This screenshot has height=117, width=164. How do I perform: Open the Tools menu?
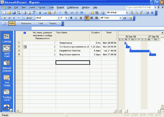[x=51, y=8]
